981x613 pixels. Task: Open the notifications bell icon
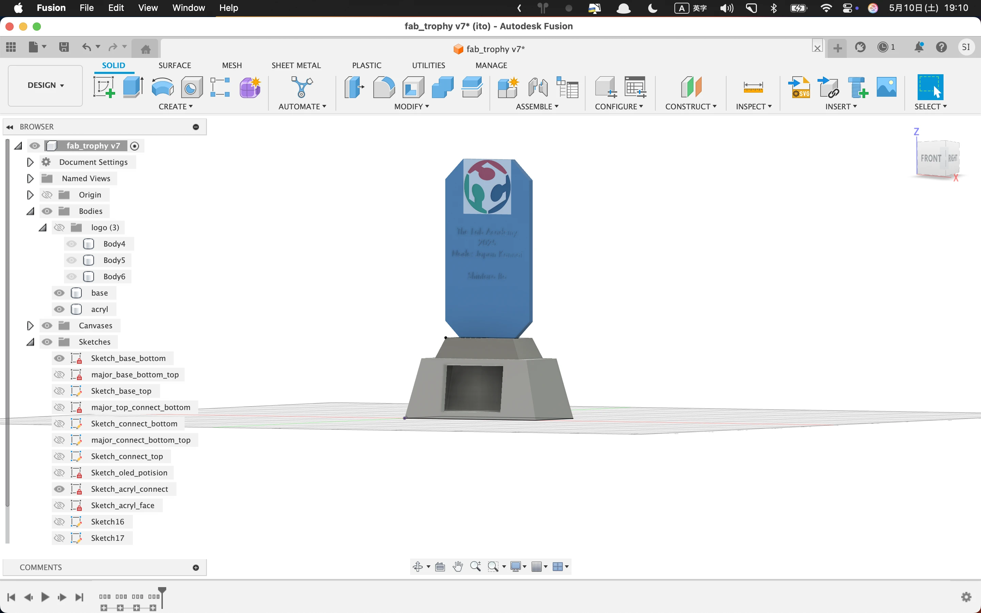(x=919, y=47)
